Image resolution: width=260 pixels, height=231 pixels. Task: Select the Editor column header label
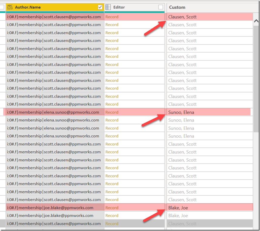point(119,7)
